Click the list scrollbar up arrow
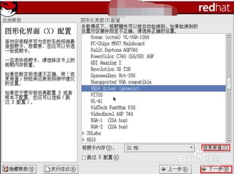This screenshot has height=174, width=234. pyautogui.click(x=229, y=36)
